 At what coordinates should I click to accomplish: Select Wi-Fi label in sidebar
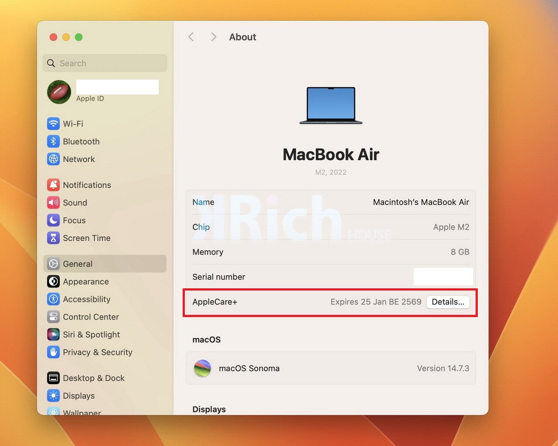click(73, 124)
